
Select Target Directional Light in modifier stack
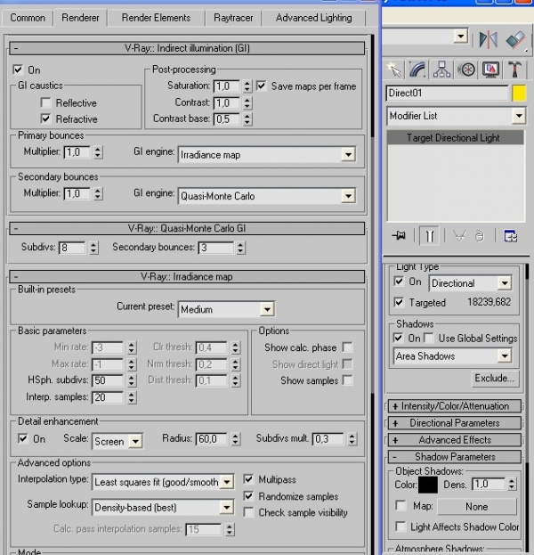click(456, 138)
